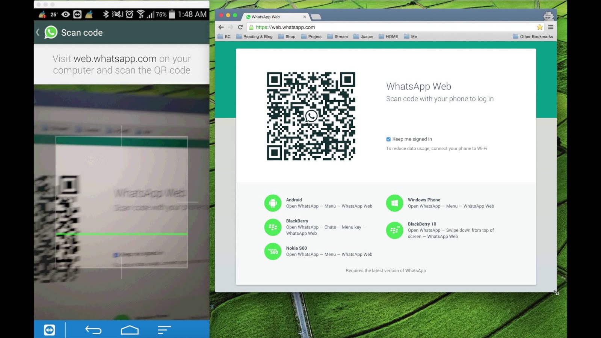Click the "Keep me signed in" label
The width and height of the screenshot is (601, 338).
tap(412, 139)
